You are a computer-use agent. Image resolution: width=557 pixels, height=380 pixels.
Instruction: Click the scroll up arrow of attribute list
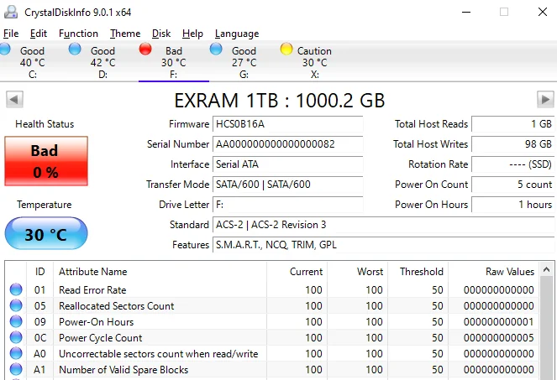click(547, 270)
